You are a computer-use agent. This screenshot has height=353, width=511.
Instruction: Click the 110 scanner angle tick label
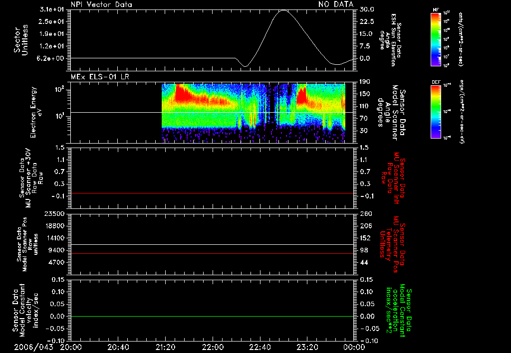pyautogui.click(x=365, y=106)
